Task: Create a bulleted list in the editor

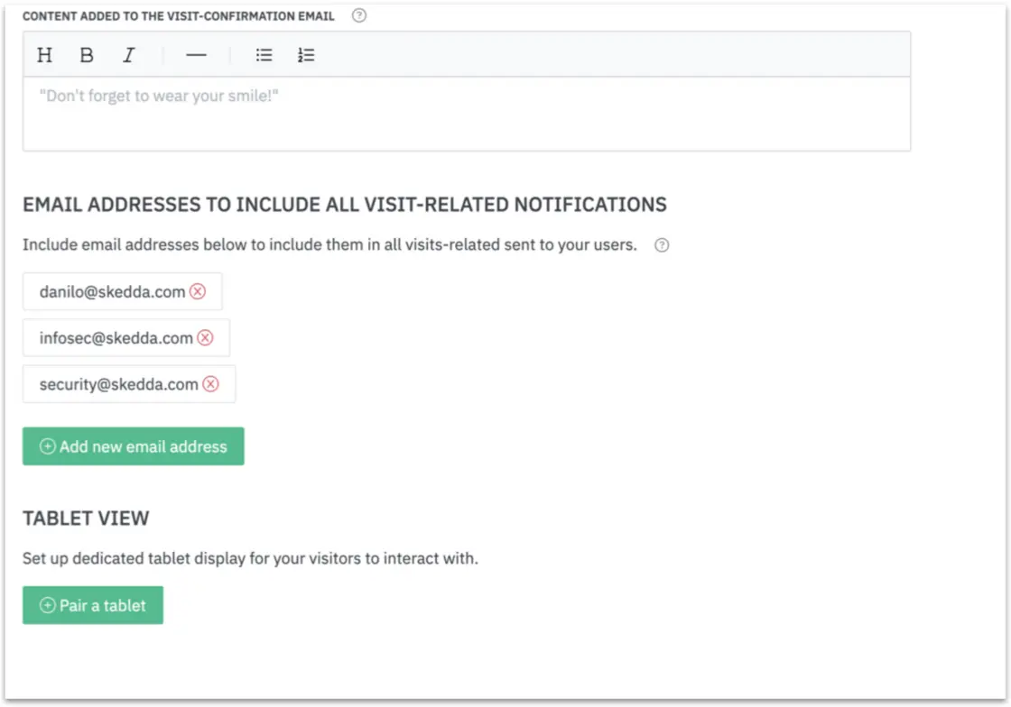Action: pos(264,55)
